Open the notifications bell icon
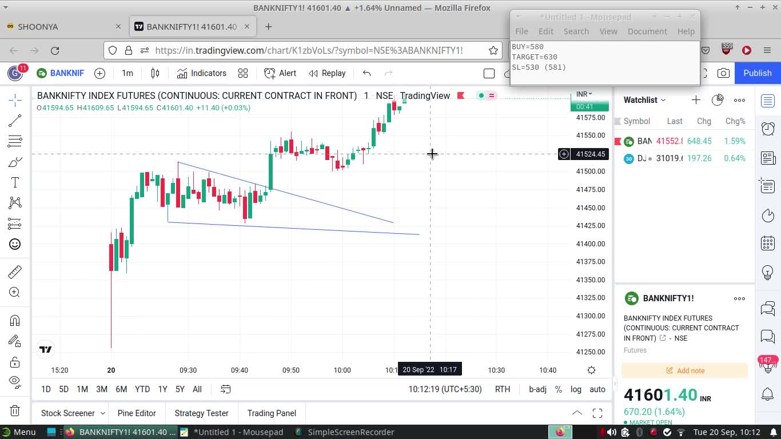Screen dimensions: 781x439 (768, 394)
